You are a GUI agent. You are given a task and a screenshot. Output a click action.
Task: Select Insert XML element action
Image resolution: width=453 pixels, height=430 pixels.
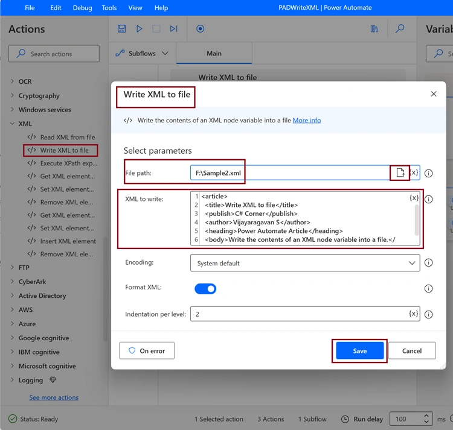pos(62,241)
